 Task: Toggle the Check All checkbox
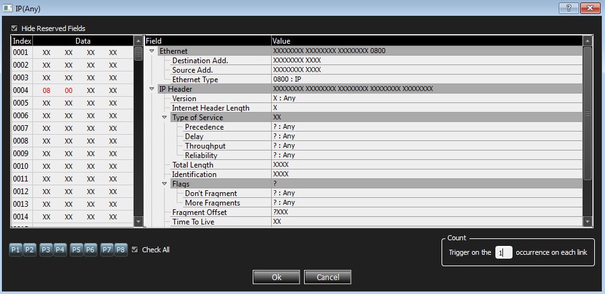click(x=135, y=250)
